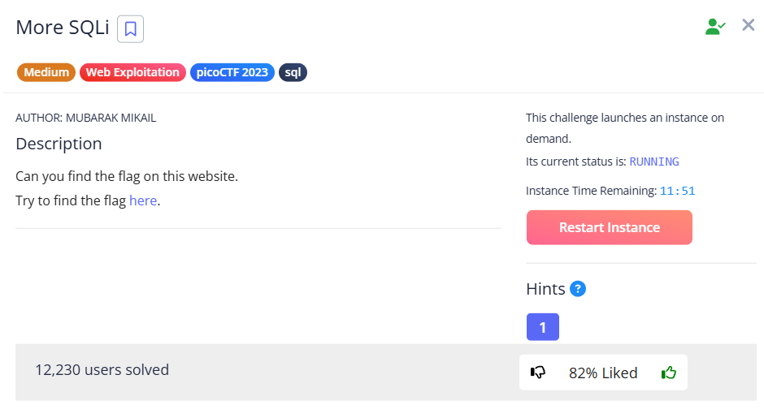Bookmark the More SQLi challenge
764x418 pixels.
(130, 28)
